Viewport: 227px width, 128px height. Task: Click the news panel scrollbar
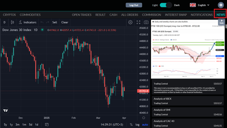[x=226, y=26]
